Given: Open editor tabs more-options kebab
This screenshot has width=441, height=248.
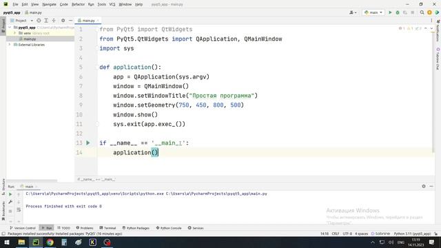Looking at the screenshot, I should point(431,21).
